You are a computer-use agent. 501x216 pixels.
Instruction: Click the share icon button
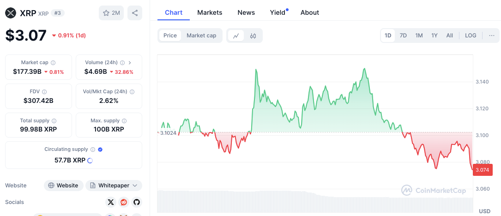point(135,13)
